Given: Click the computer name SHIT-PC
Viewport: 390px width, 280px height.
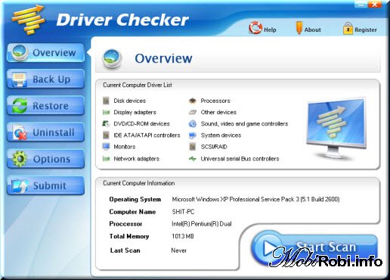Looking at the screenshot, I should tap(183, 212).
